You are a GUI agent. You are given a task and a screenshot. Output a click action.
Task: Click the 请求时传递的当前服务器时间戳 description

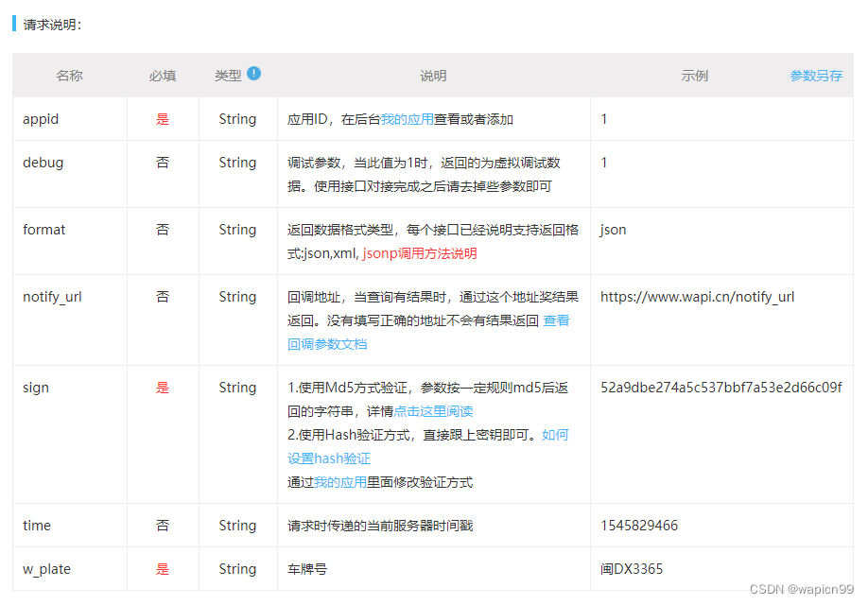click(380, 526)
